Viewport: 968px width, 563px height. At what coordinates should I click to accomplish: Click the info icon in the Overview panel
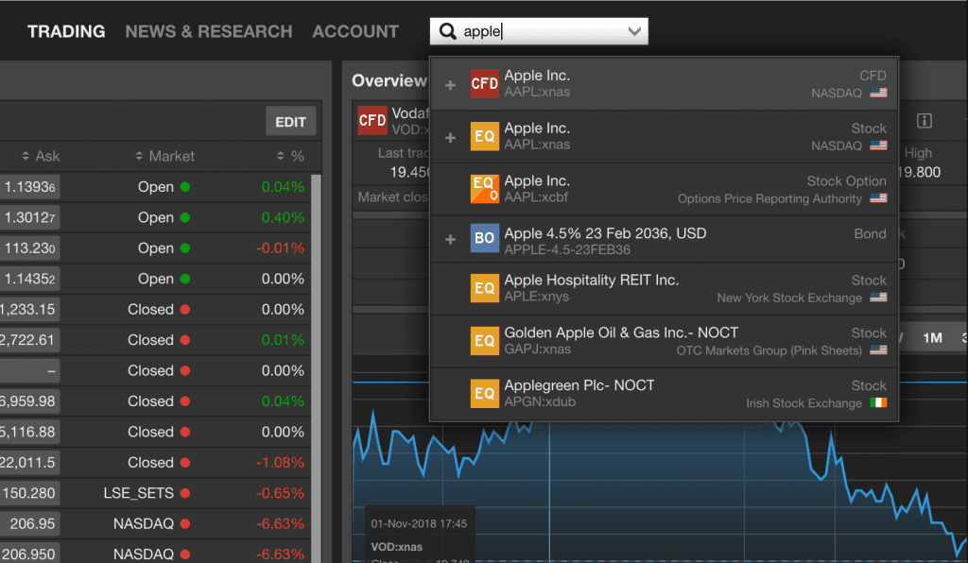[925, 121]
